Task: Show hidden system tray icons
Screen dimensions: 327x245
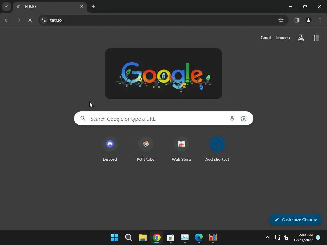Action: coord(268,237)
